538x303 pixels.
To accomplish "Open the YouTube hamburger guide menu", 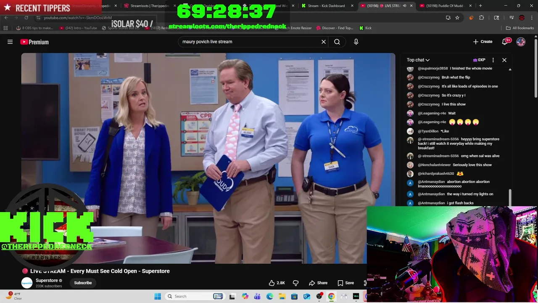I will tap(10, 42).
